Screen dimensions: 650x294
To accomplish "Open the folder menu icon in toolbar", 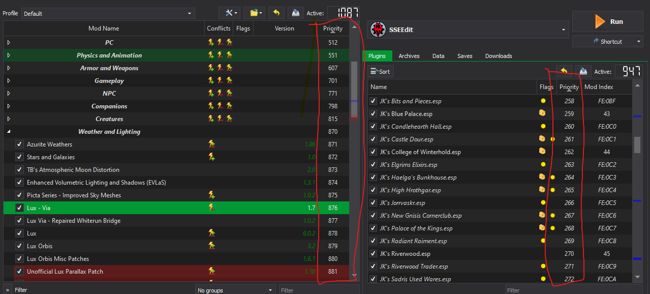I will coord(254,13).
